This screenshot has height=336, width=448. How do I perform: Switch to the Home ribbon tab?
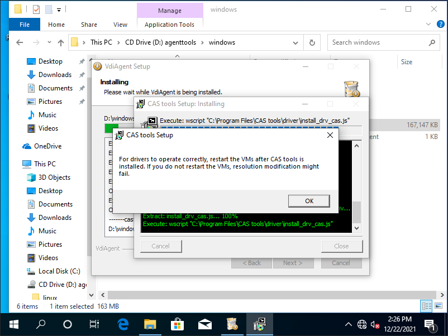(56, 25)
